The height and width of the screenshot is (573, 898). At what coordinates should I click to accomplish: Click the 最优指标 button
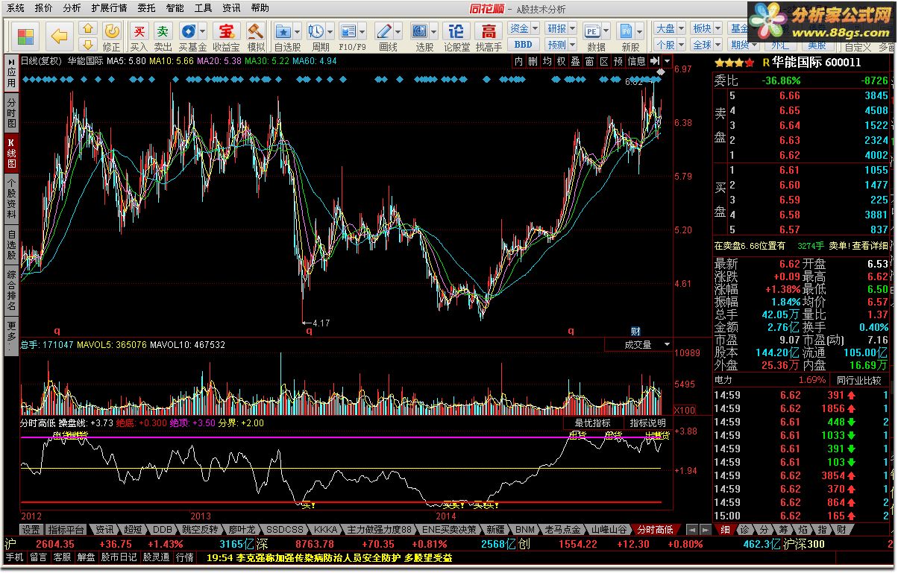pyautogui.click(x=592, y=422)
